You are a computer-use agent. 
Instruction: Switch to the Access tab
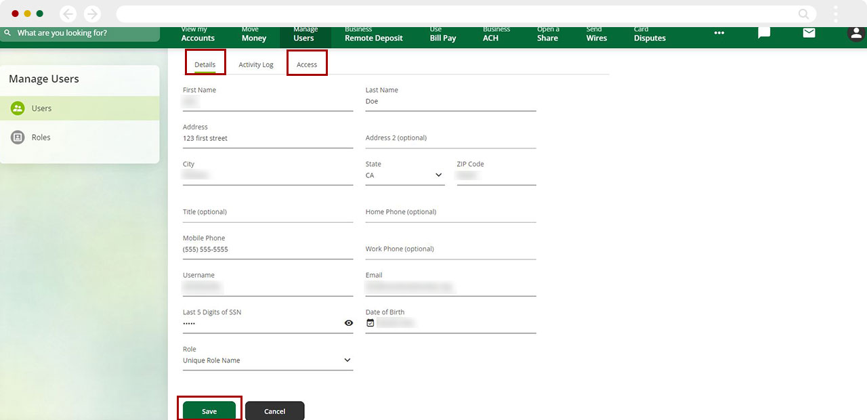point(307,64)
